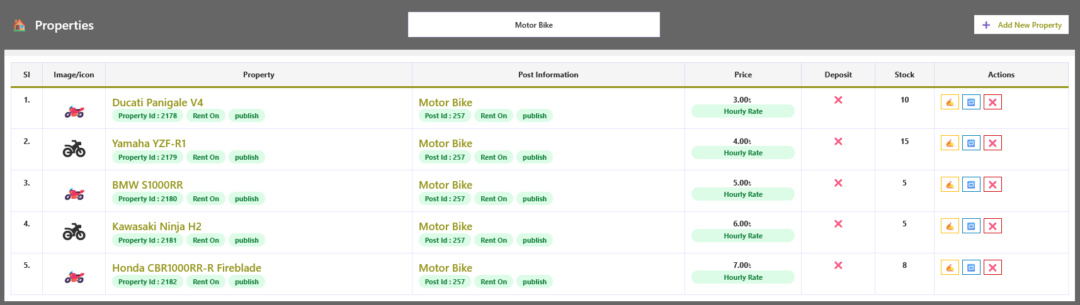Sort by the Price column header
Image resolution: width=1080 pixels, height=305 pixels.
(x=743, y=75)
